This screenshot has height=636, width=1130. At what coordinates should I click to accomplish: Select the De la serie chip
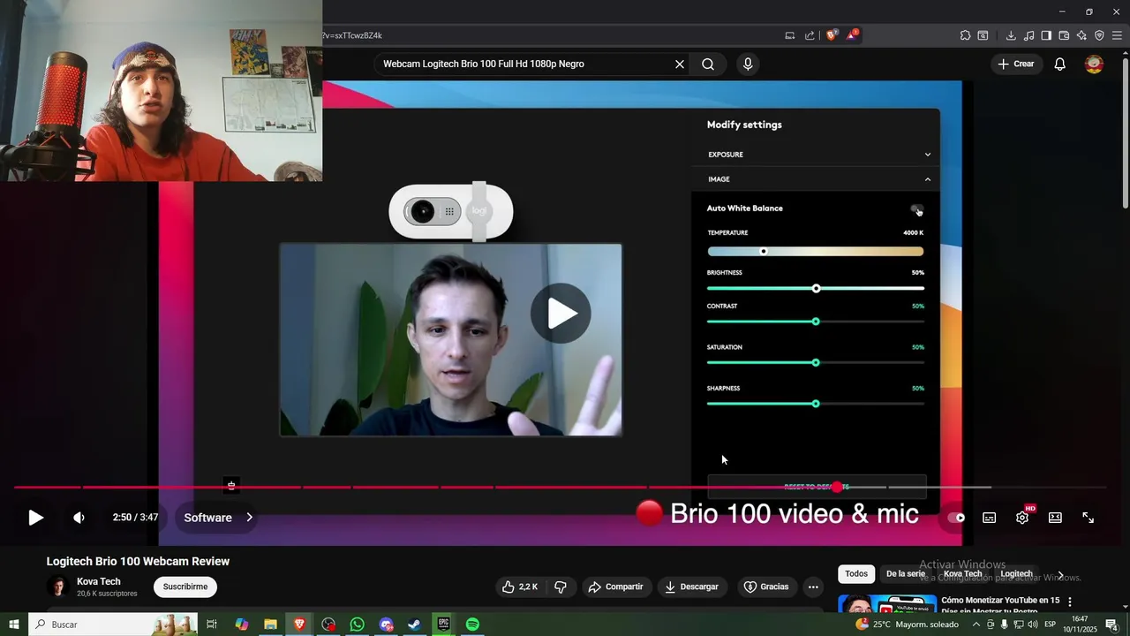pos(905,573)
